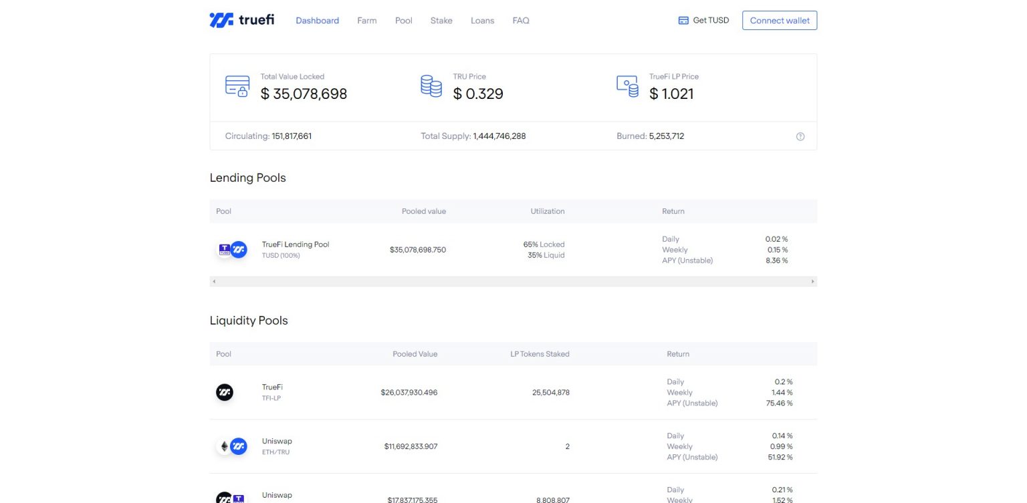The height and width of the screenshot is (503, 1027).
Task: Click the TrueFi Lending Pool TUSD icon
Action: click(x=225, y=250)
